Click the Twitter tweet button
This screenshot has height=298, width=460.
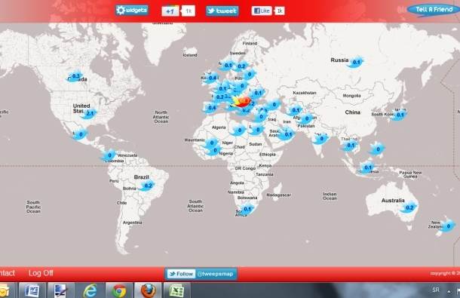click(222, 11)
